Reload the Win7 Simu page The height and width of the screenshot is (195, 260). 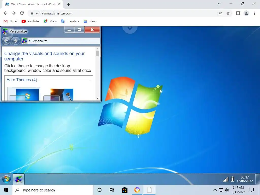point(22,13)
